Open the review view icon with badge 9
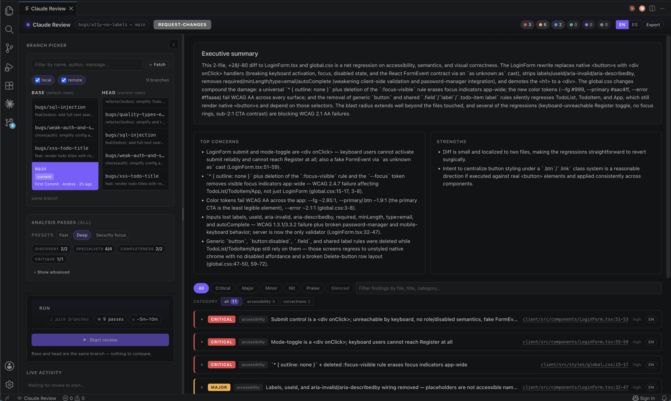This screenshot has height=401, width=671. [x=9, y=123]
